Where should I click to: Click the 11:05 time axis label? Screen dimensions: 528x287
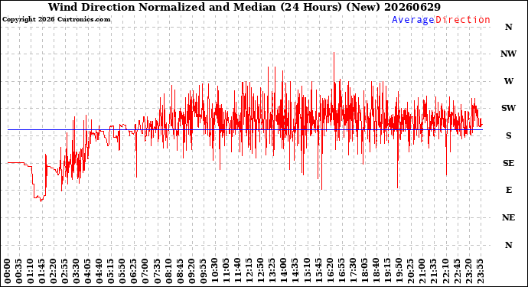tap(226, 271)
